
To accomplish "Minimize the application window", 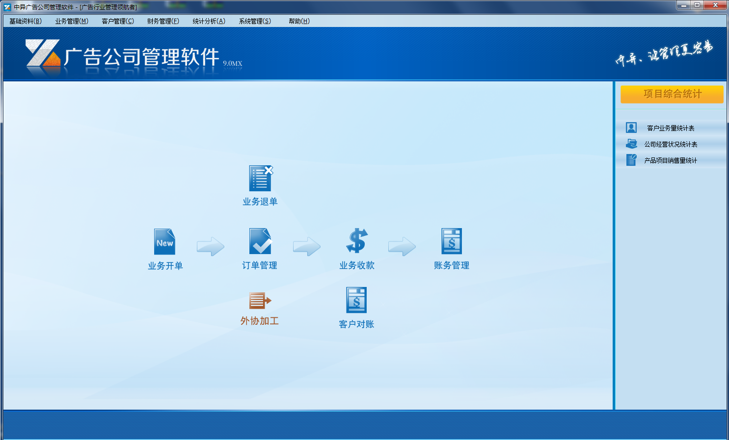I will pos(683,5).
